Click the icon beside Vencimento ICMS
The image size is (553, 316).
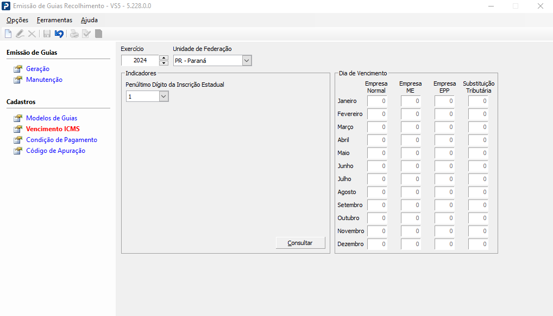click(x=17, y=129)
